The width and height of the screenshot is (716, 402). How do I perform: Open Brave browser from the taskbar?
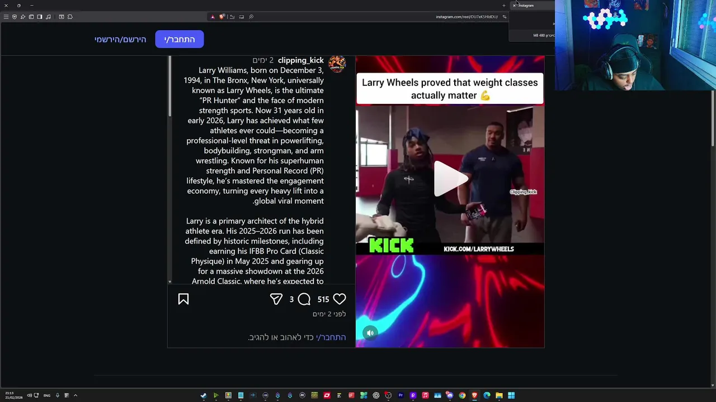[x=474, y=395]
